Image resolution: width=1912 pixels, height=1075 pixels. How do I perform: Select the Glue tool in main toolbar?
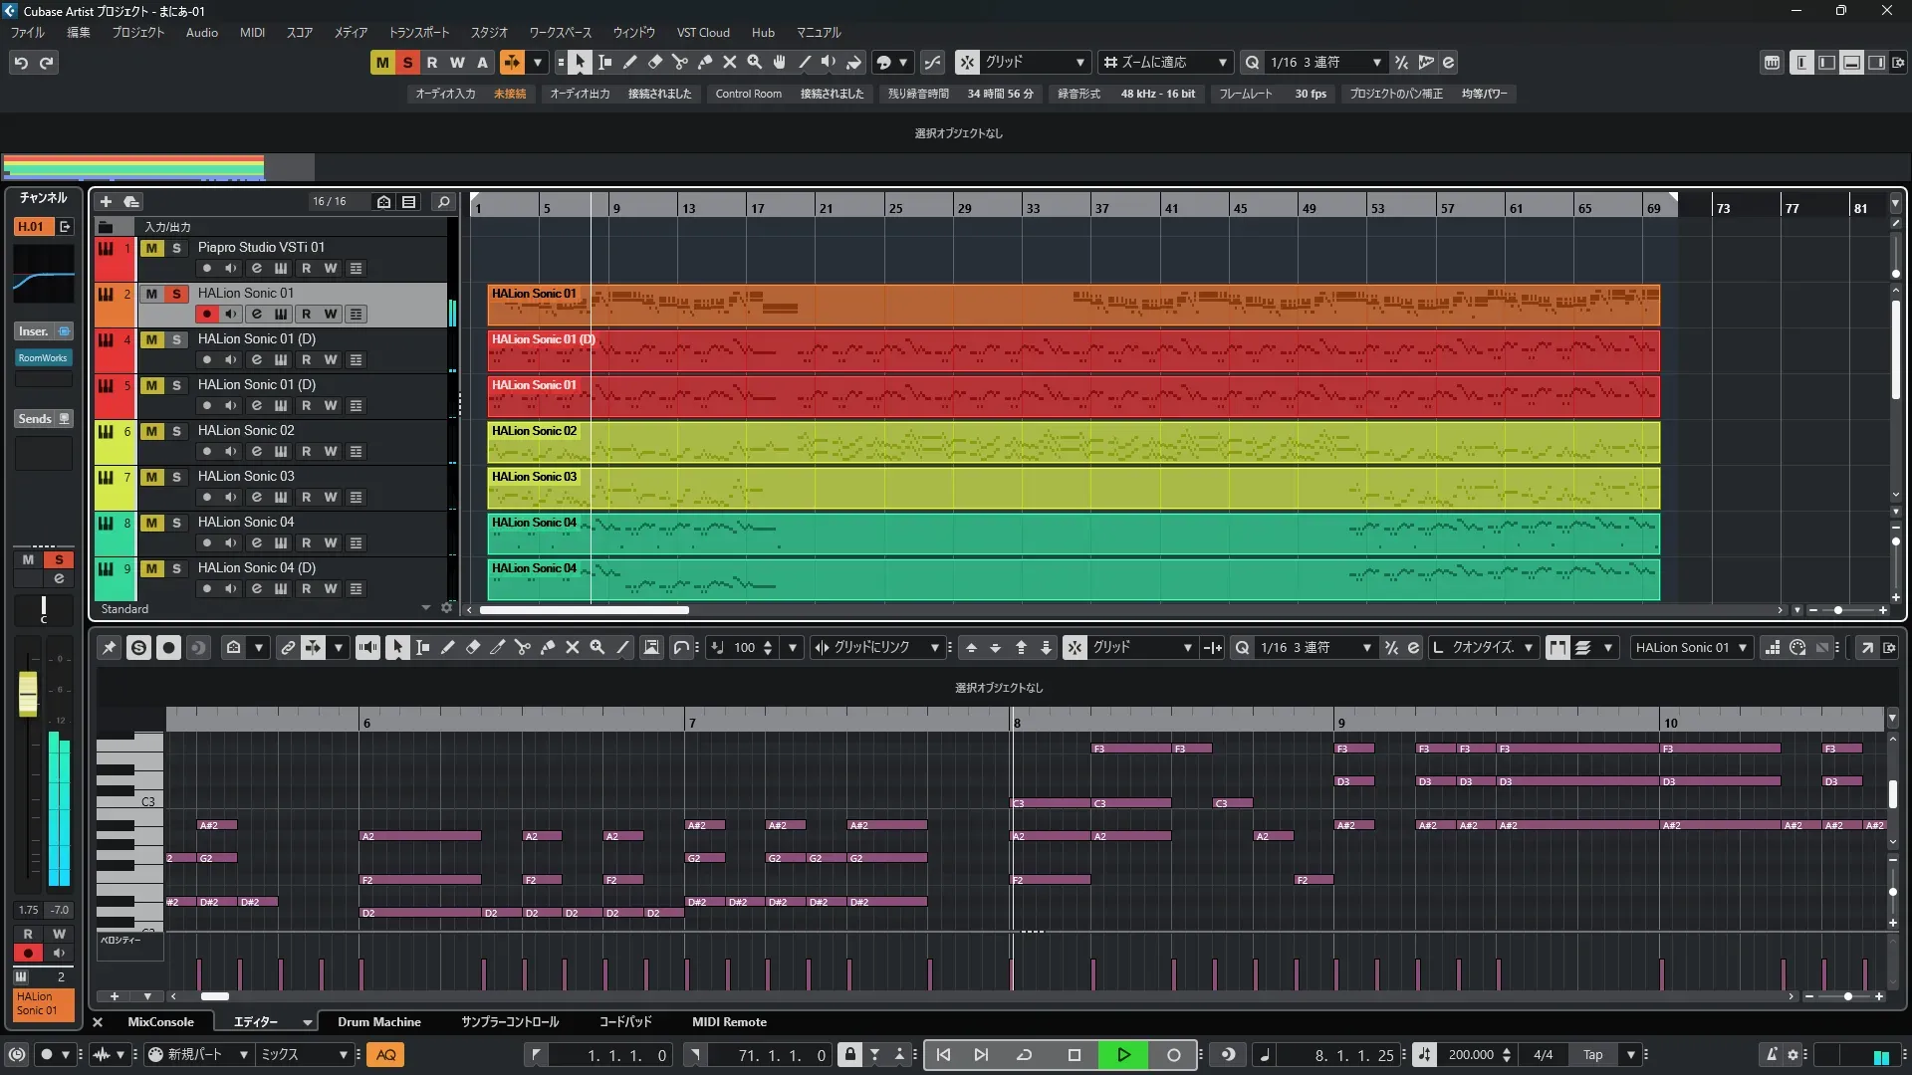[x=704, y=63]
